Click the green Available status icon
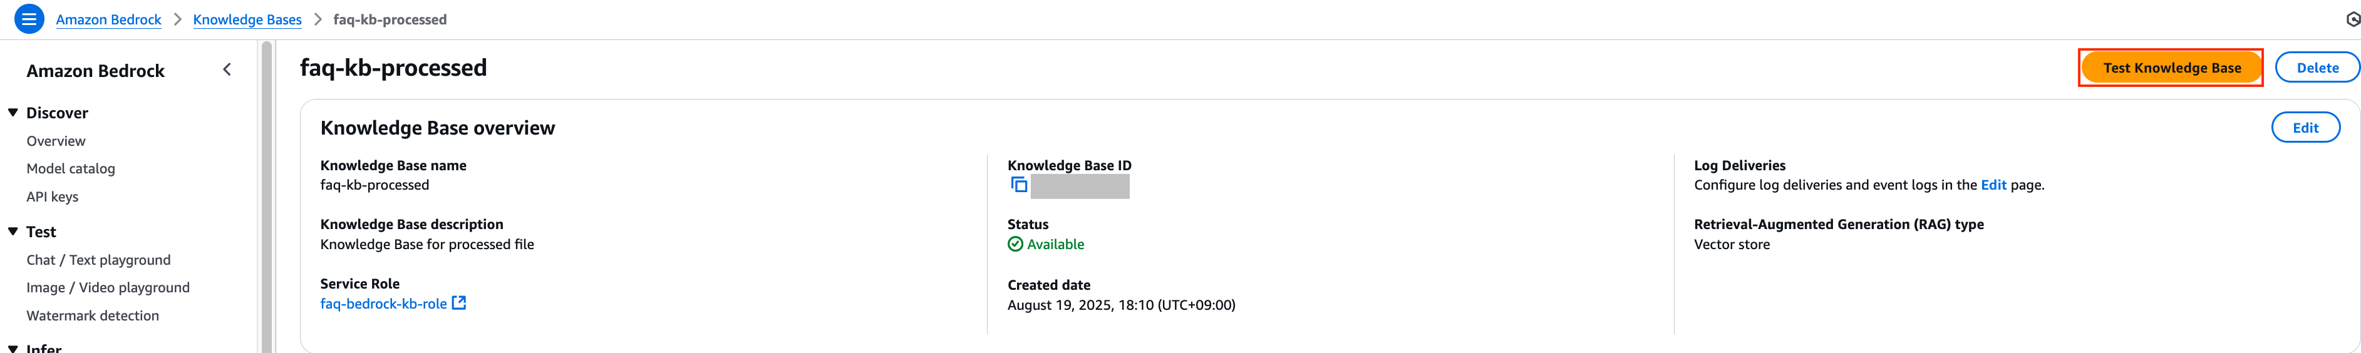2361x353 pixels. [x=1015, y=244]
